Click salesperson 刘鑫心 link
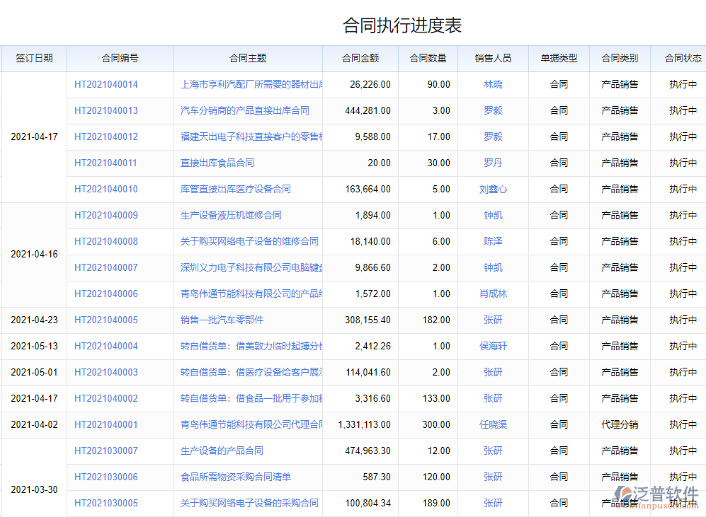This screenshot has height=517, width=706. pyautogui.click(x=493, y=189)
